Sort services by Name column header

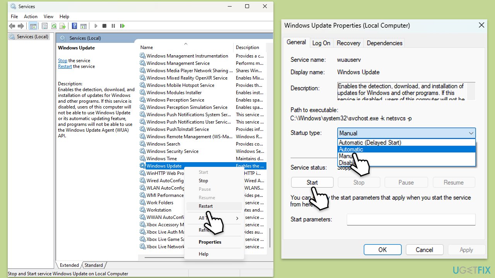[186, 47]
